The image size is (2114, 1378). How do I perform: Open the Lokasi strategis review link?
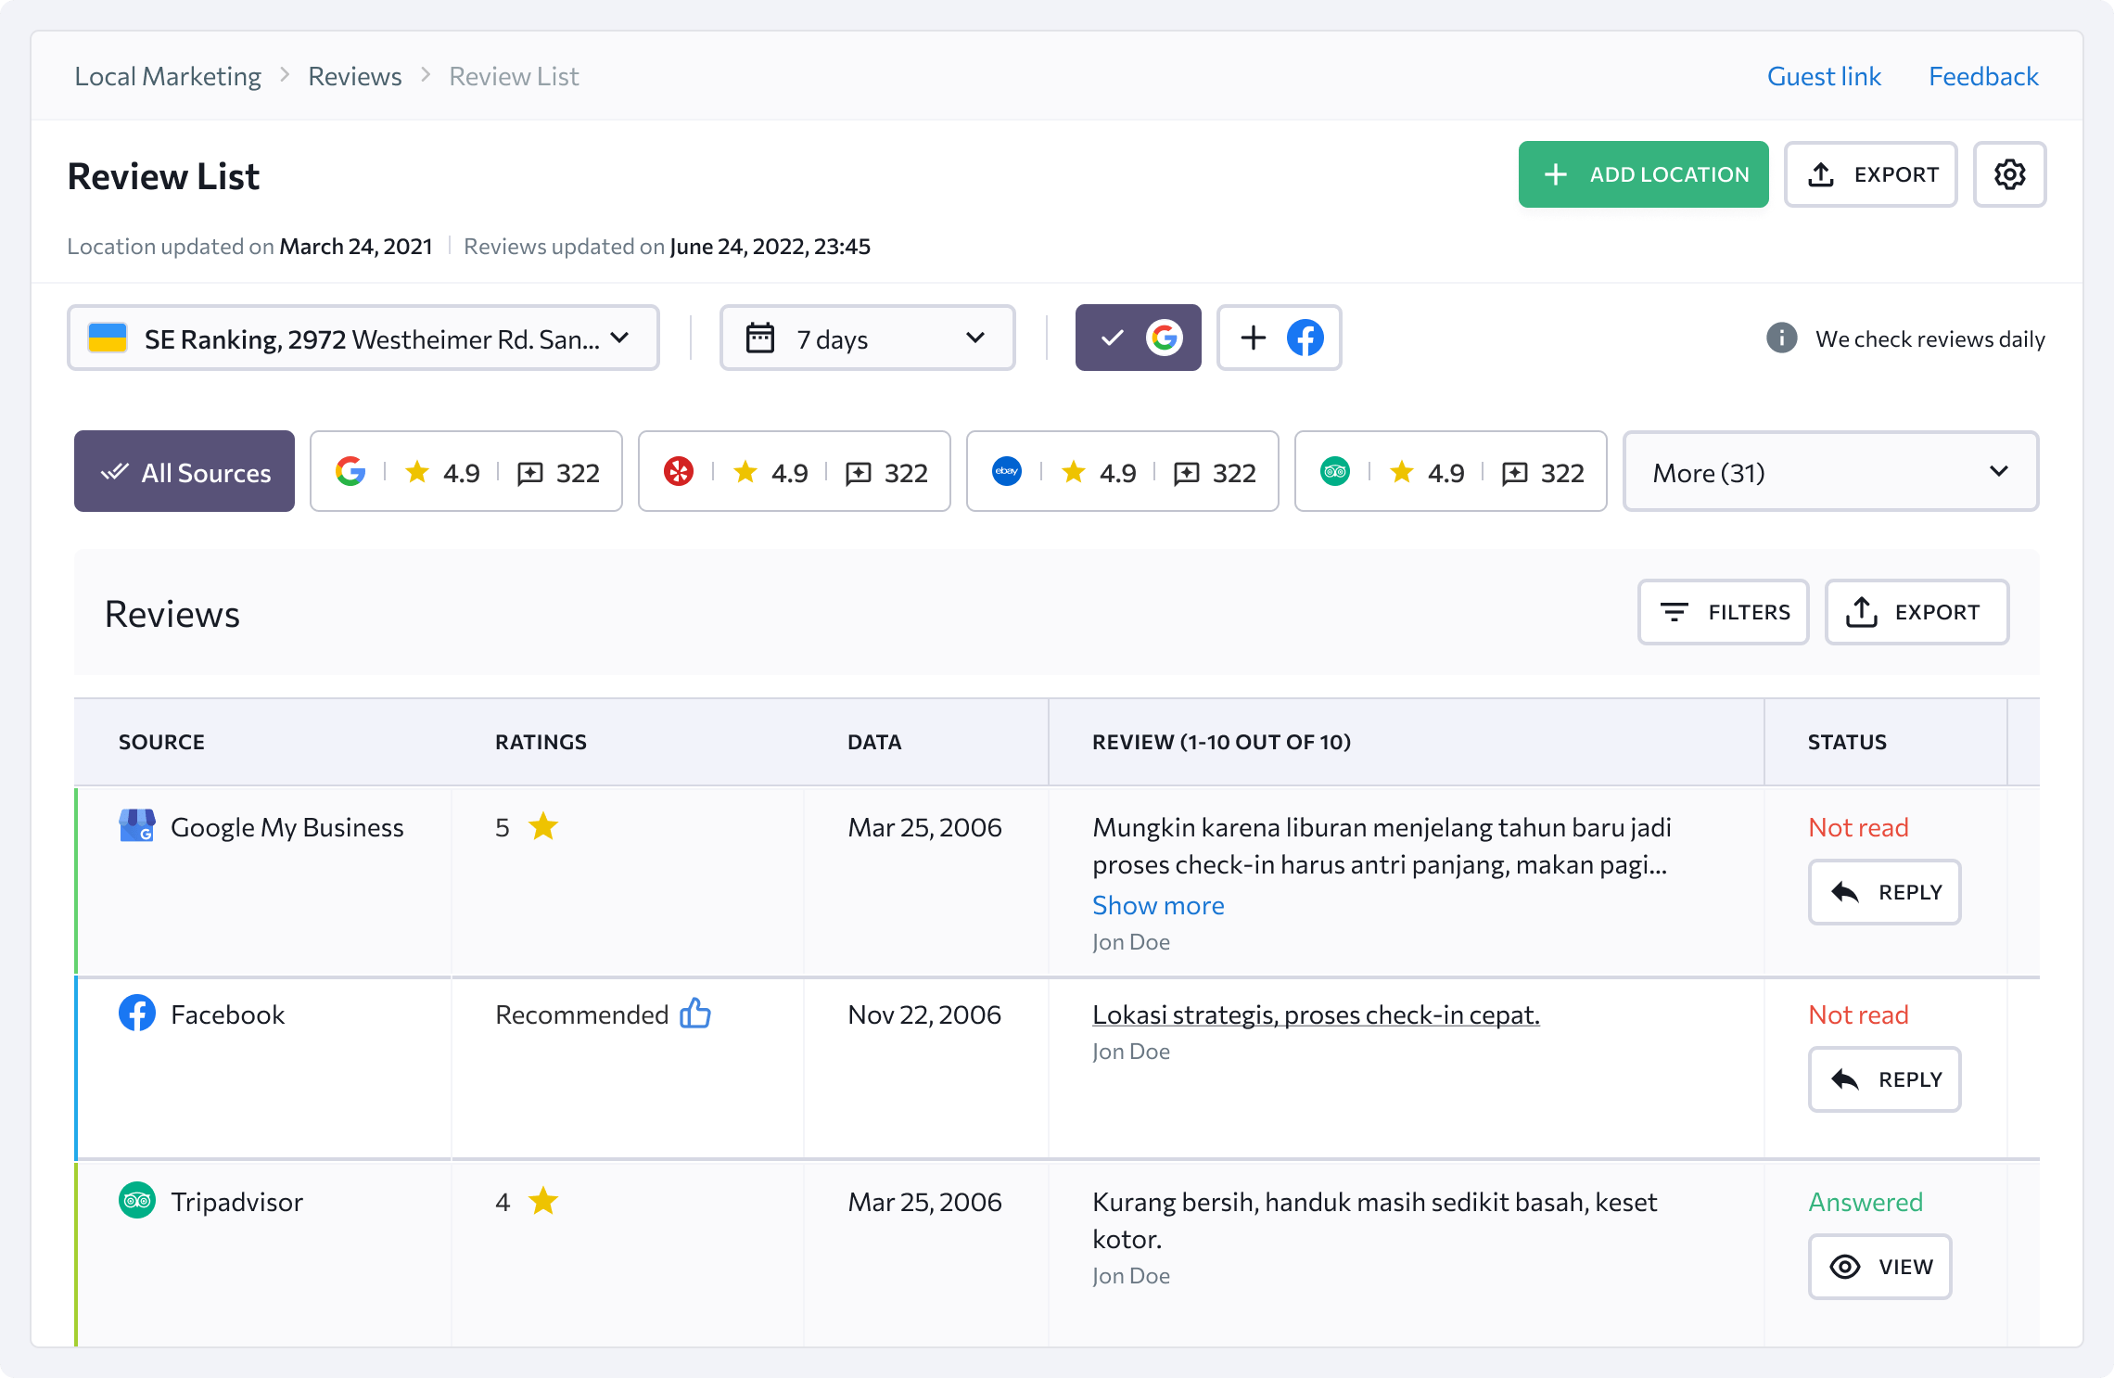[x=1316, y=1014]
